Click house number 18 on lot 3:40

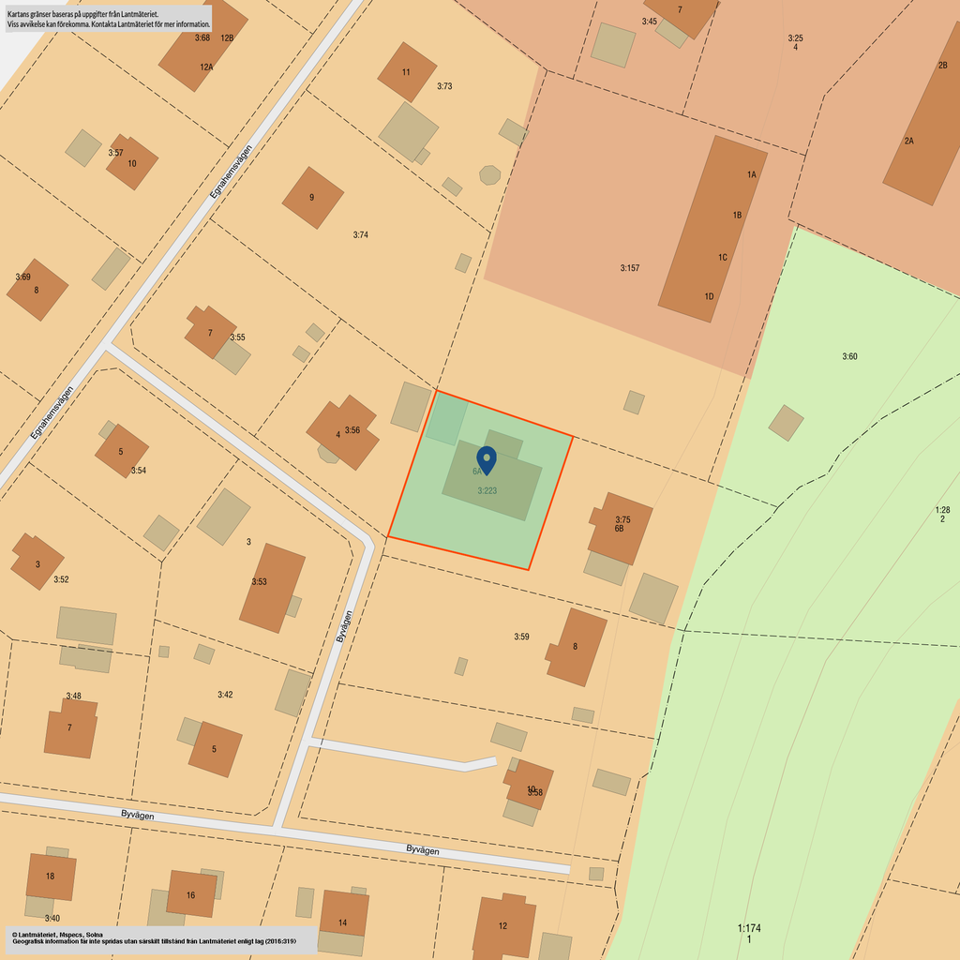[51, 877]
